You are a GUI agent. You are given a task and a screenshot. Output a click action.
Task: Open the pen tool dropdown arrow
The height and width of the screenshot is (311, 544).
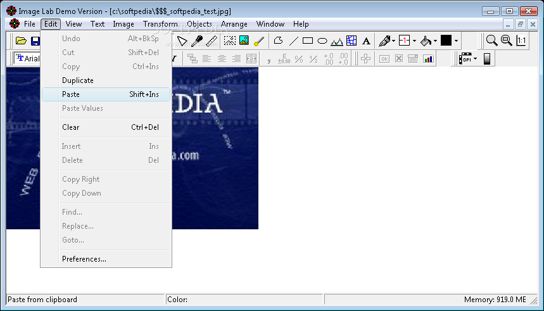(393, 41)
